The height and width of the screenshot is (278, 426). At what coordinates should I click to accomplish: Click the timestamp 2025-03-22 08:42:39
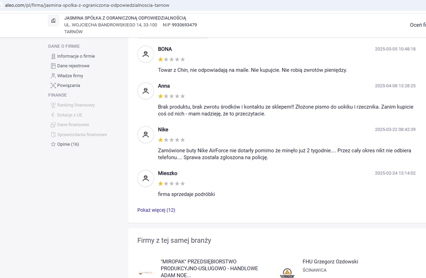tap(395, 129)
